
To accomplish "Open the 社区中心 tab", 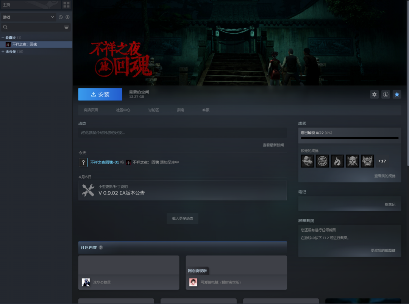I will point(123,110).
